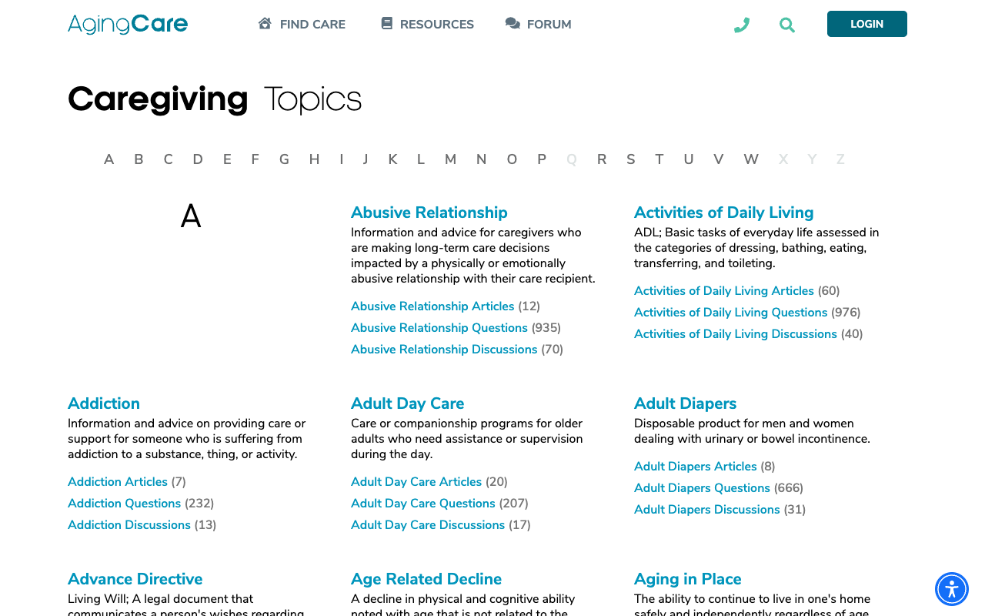Click the LOGIN button
The image size is (985, 616).
pos(867,24)
